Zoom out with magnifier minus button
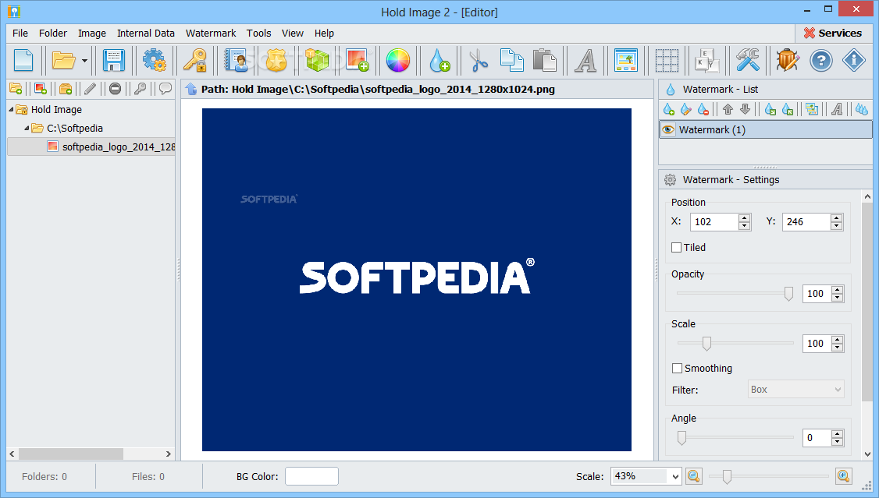Image resolution: width=879 pixels, height=498 pixels. (693, 476)
